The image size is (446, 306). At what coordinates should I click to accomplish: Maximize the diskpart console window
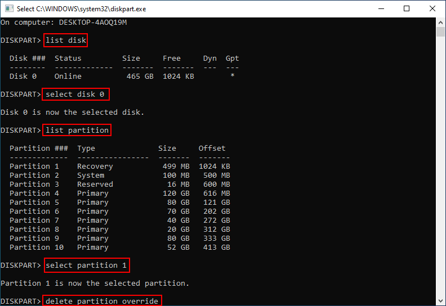[x=407, y=8]
